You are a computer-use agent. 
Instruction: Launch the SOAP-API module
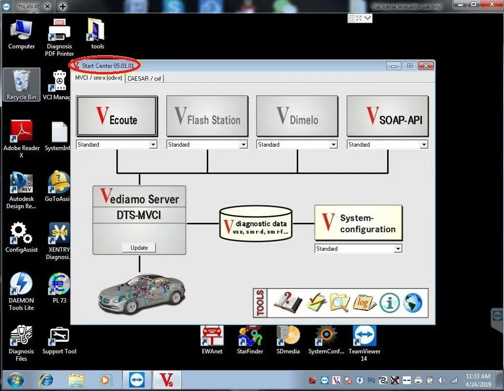click(388, 116)
